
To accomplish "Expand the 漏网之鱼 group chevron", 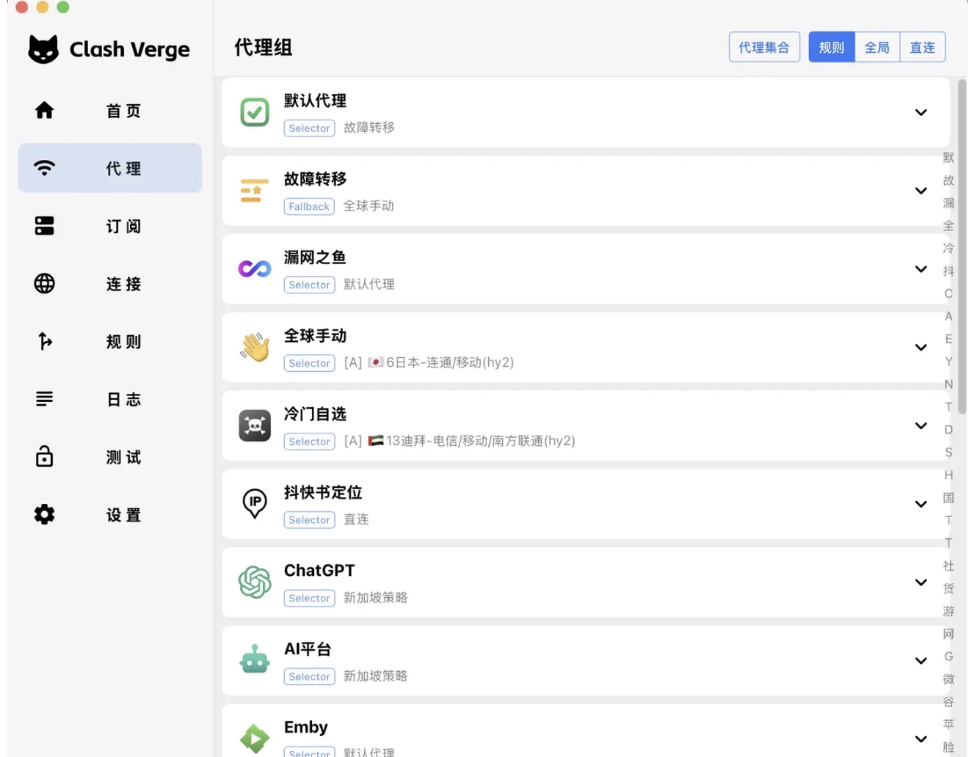I will 921,269.
